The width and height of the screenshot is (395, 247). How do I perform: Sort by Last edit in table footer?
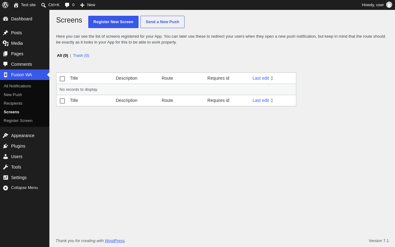coord(261,101)
